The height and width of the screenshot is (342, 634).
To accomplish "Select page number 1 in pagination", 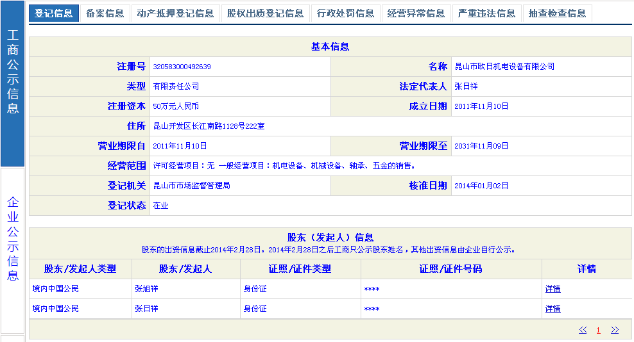I will [x=598, y=330].
